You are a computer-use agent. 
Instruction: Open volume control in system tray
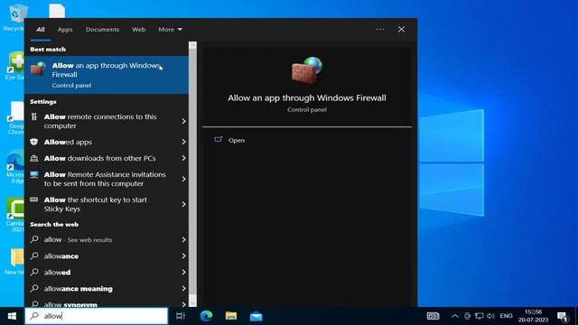[x=490, y=316]
